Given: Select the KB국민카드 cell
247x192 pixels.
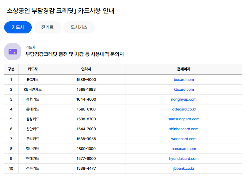Looking at the screenshot, I should [x=33, y=89].
